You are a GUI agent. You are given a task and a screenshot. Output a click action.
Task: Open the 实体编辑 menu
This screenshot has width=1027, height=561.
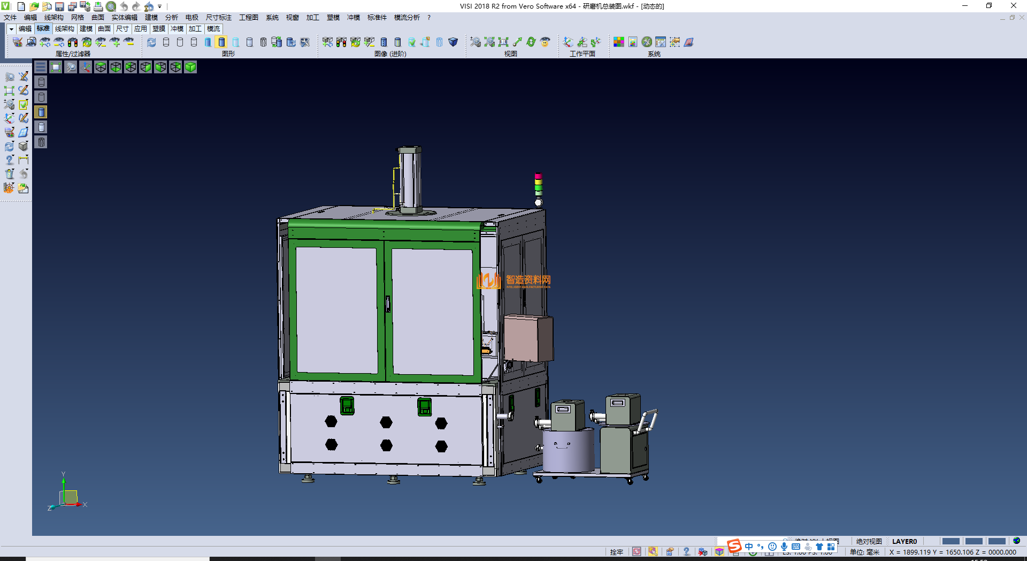(124, 18)
